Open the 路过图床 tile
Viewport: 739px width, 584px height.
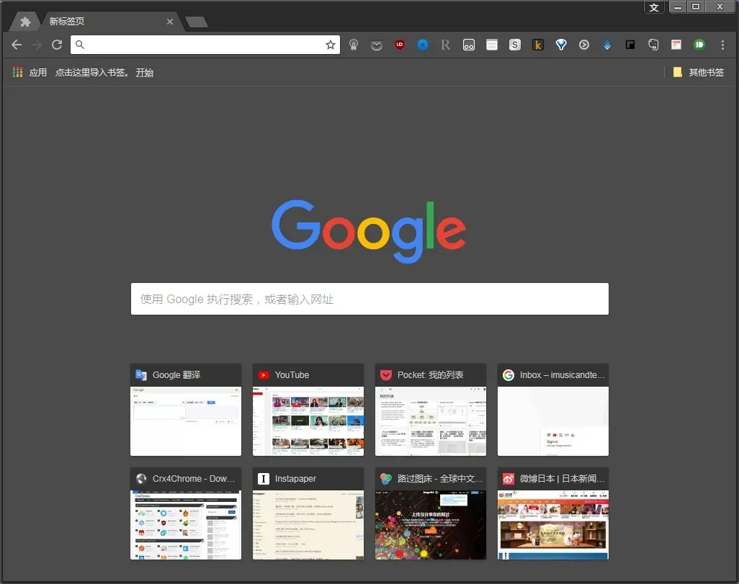click(431, 513)
